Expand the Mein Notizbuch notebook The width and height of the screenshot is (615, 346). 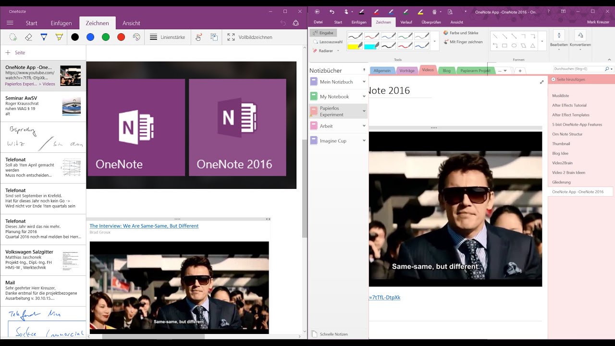[x=364, y=82]
